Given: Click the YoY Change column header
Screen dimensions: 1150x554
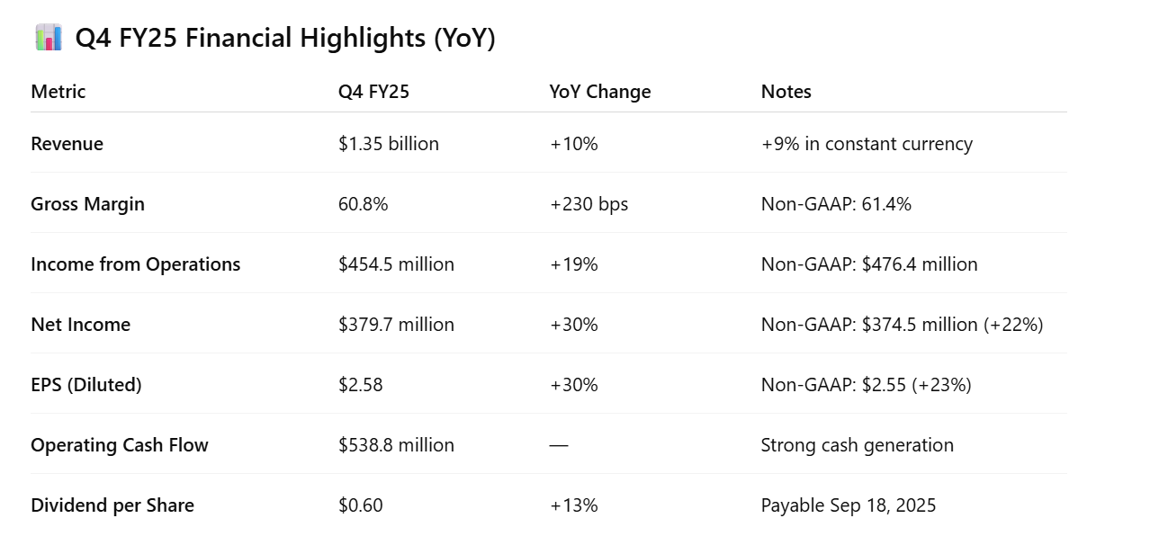Looking at the screenshot, I should [x=600, y=92].
